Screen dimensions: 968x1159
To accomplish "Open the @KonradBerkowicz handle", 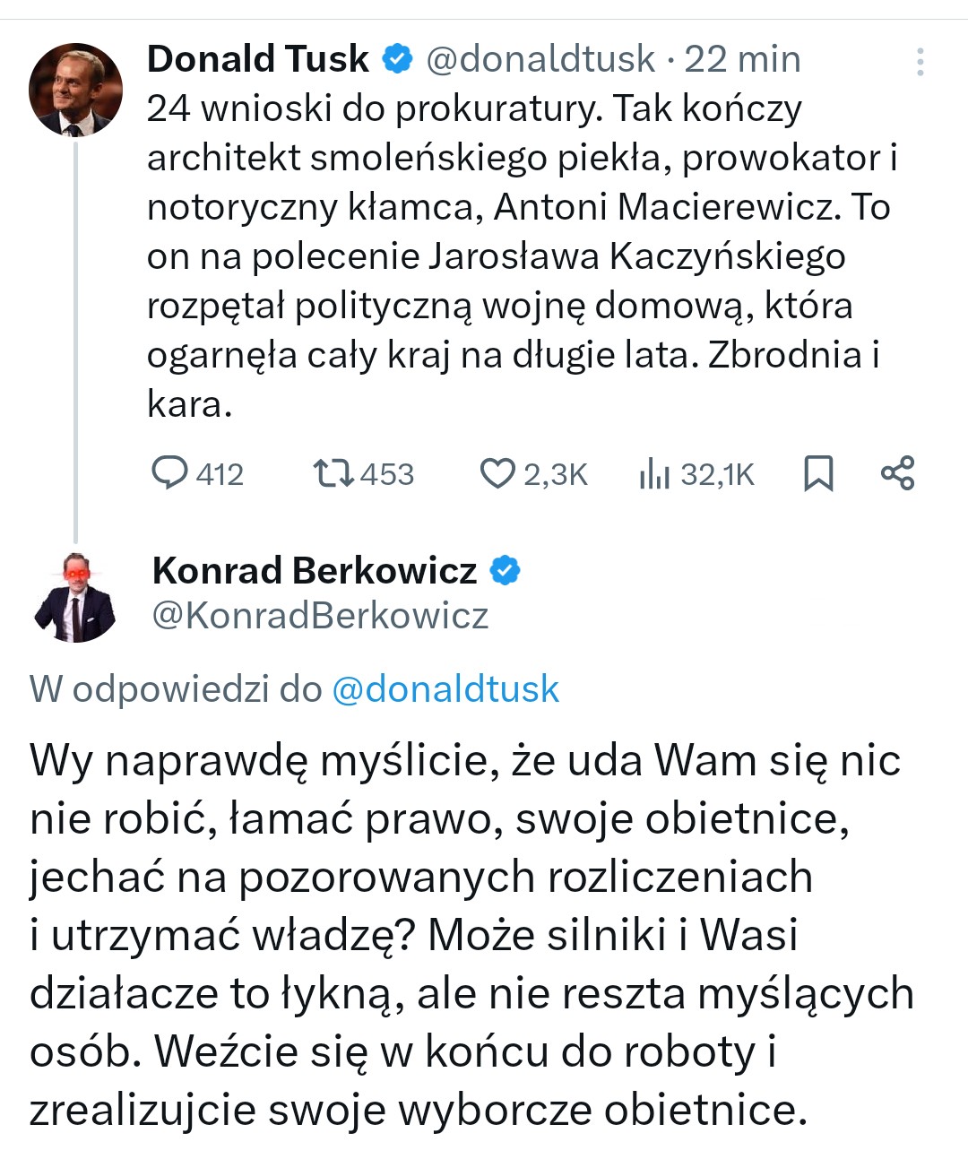I will coord(320,616).
